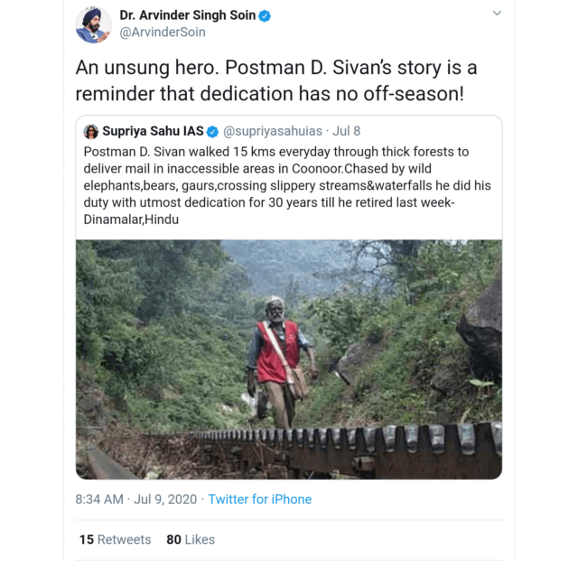
Task: Visit the @ArvinderSoin handle
Action: [x=163, y=33]
